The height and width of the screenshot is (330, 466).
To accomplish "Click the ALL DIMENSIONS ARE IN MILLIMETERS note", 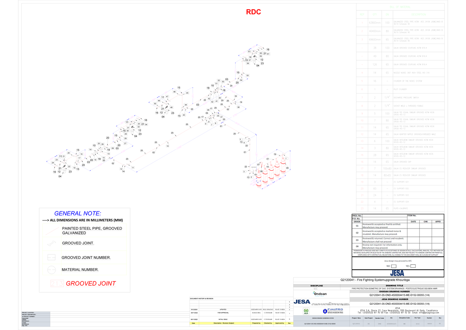I will tap(82, 220).
